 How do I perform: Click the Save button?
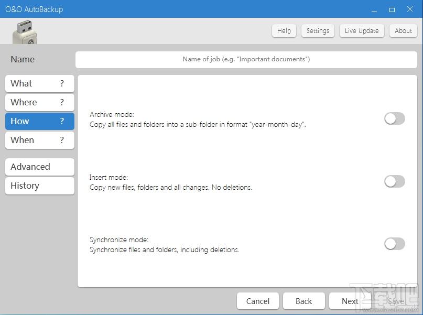pyautogui.click(x=396, y=301)
